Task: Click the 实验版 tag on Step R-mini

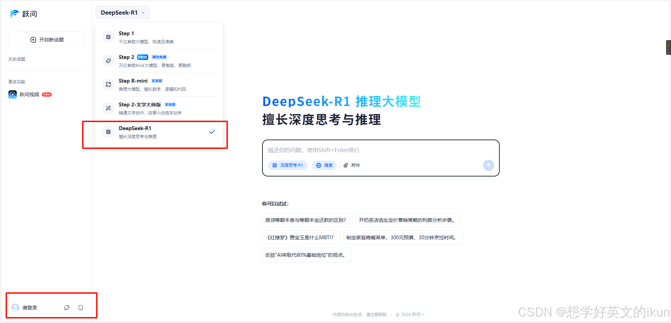Action: click(157, 81)
